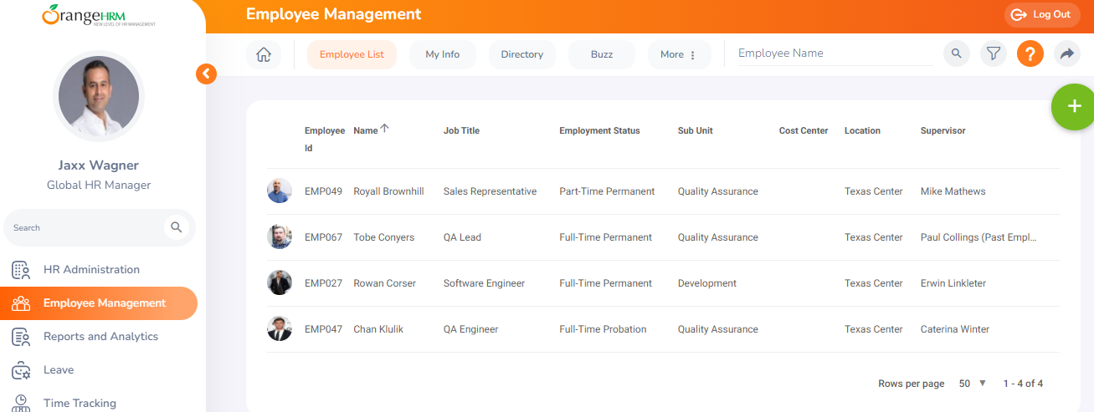Focus the sidebar Search field
Image resolution: width=1094 pixels, height=412 pixels.
[84, 227]
